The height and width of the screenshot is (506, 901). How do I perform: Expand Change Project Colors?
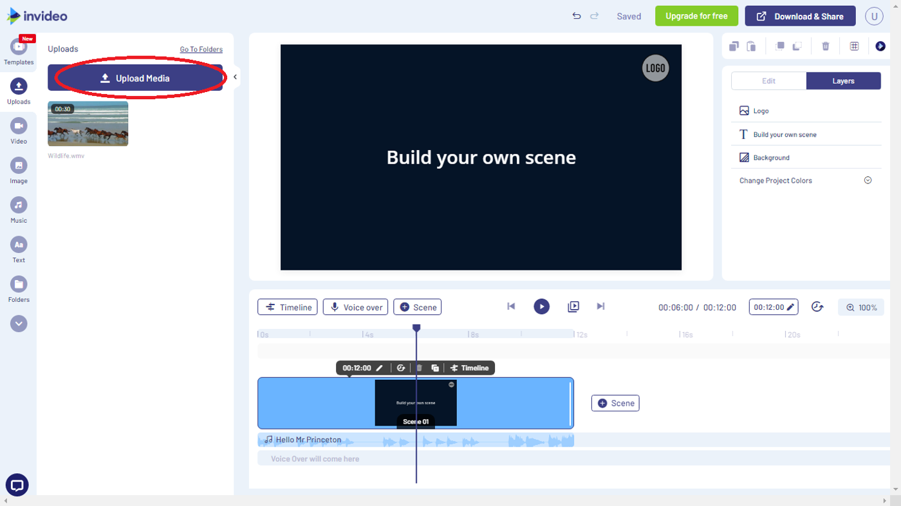pyautogui.click(x=868, y=180)
